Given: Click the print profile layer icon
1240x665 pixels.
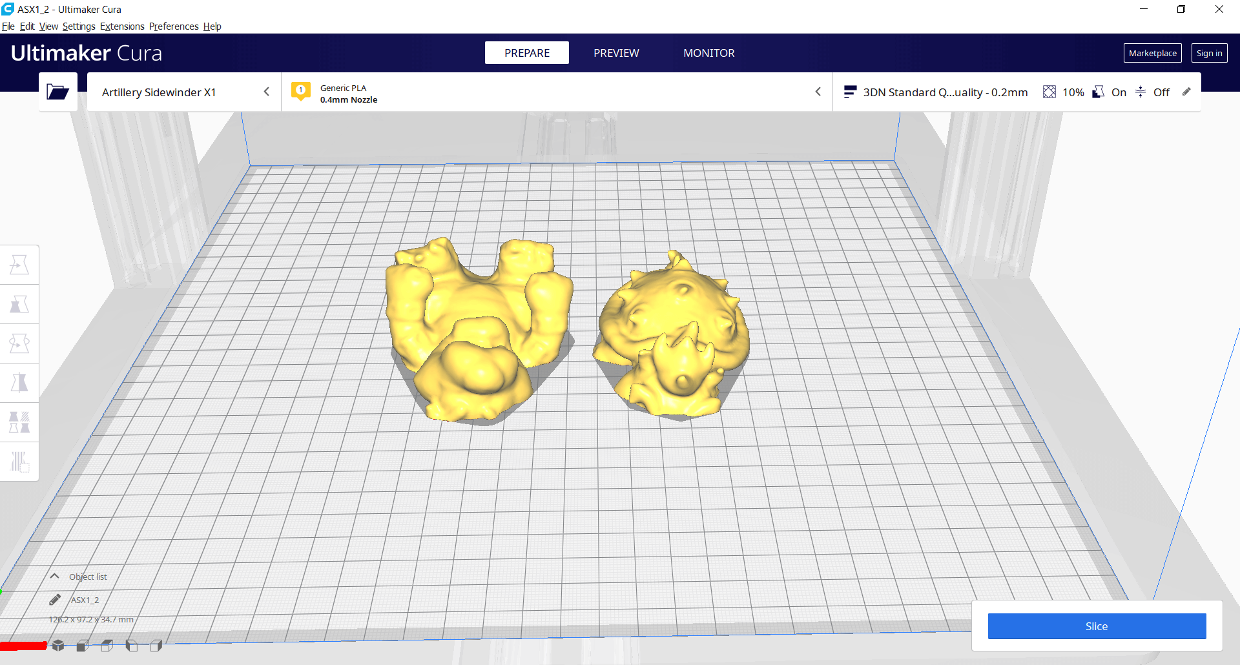Looking at the screenshot, I should tap(850, 92).
